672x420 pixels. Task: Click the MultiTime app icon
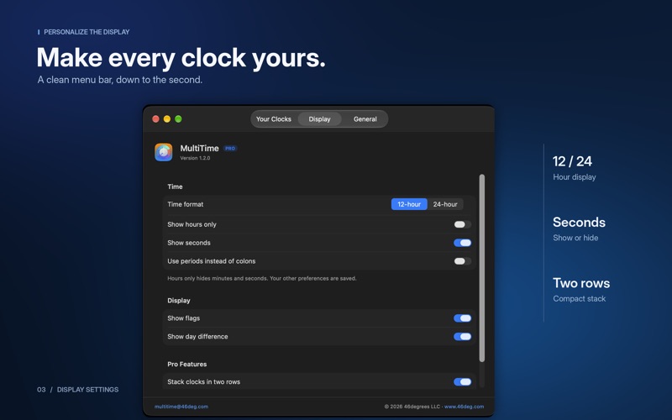tap(163, 152)
